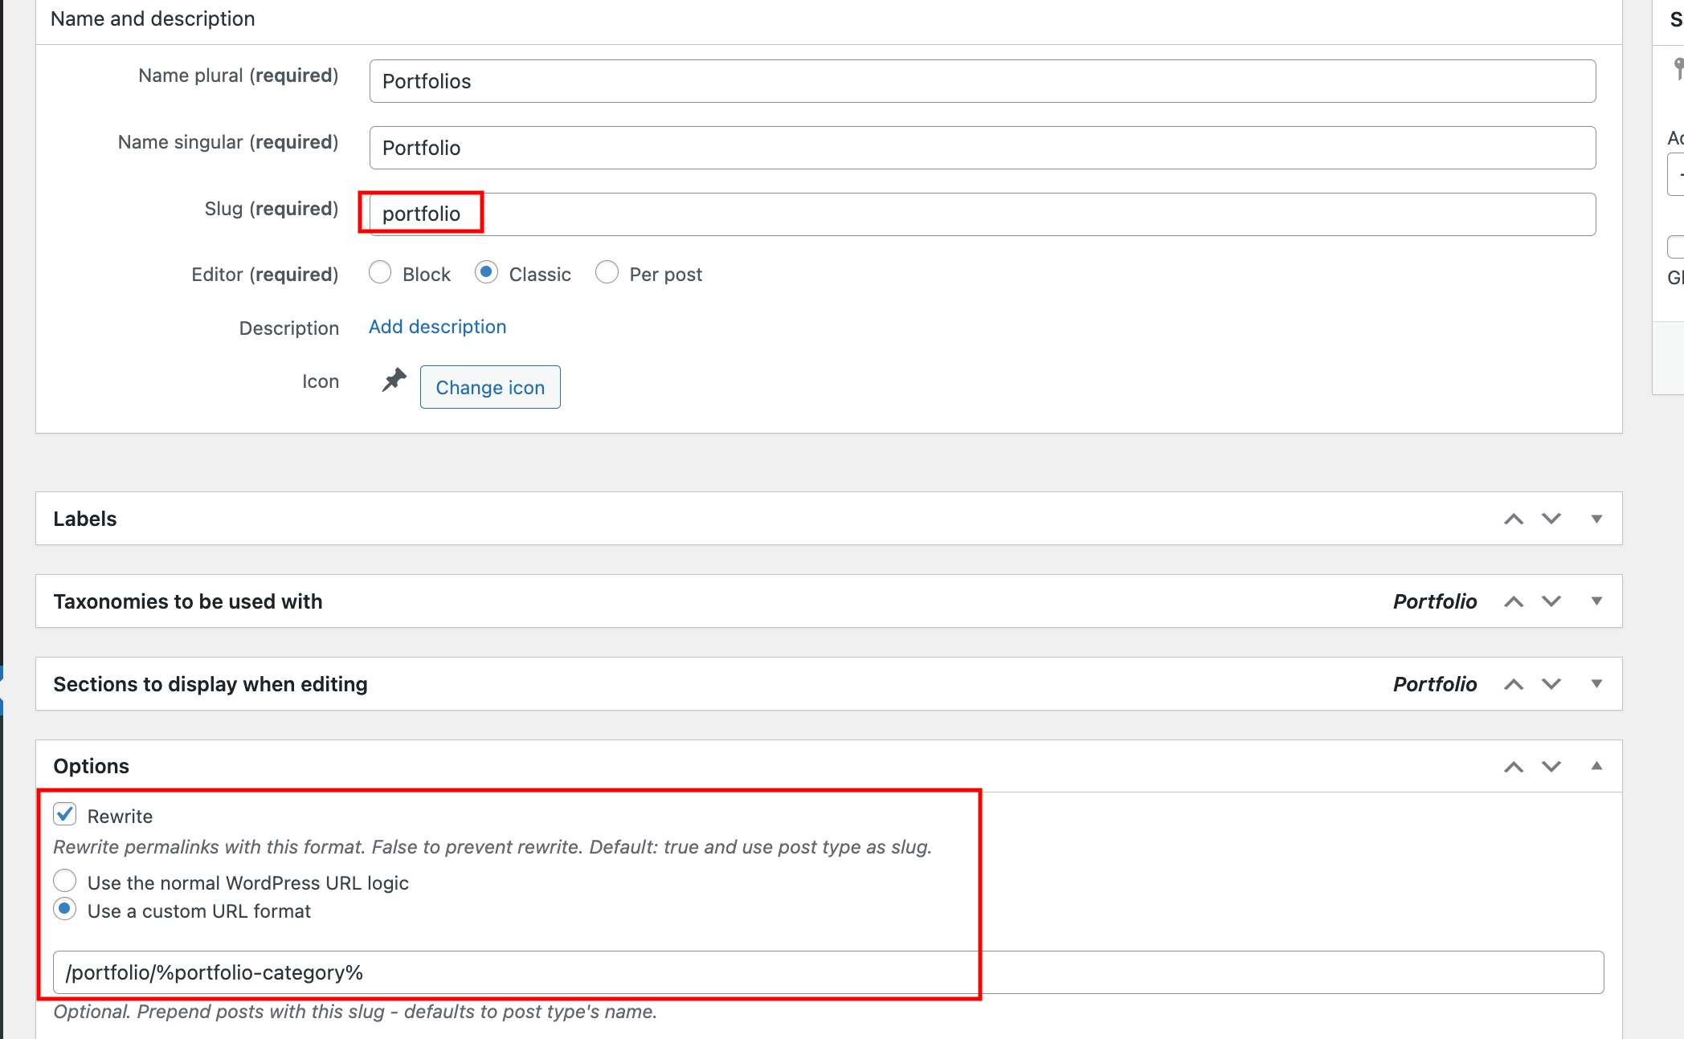
Task: Click the Add description link
Action: 437,327
